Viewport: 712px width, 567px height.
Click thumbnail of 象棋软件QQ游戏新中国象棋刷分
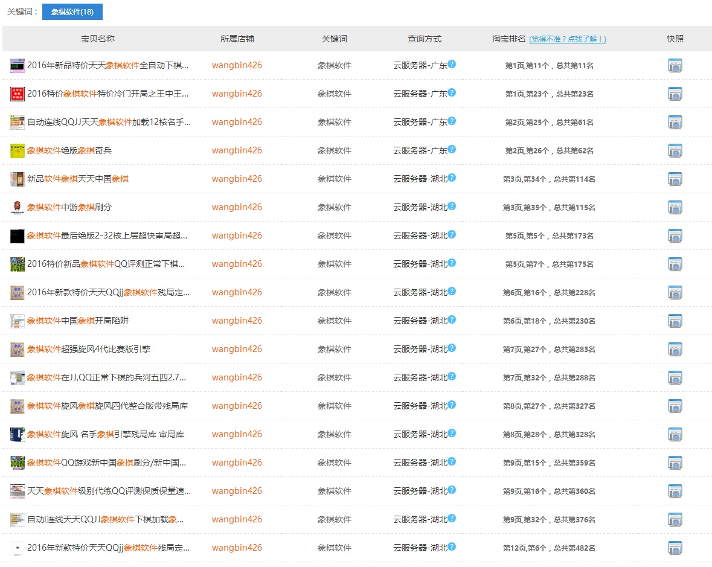click(x=18, y=463)
